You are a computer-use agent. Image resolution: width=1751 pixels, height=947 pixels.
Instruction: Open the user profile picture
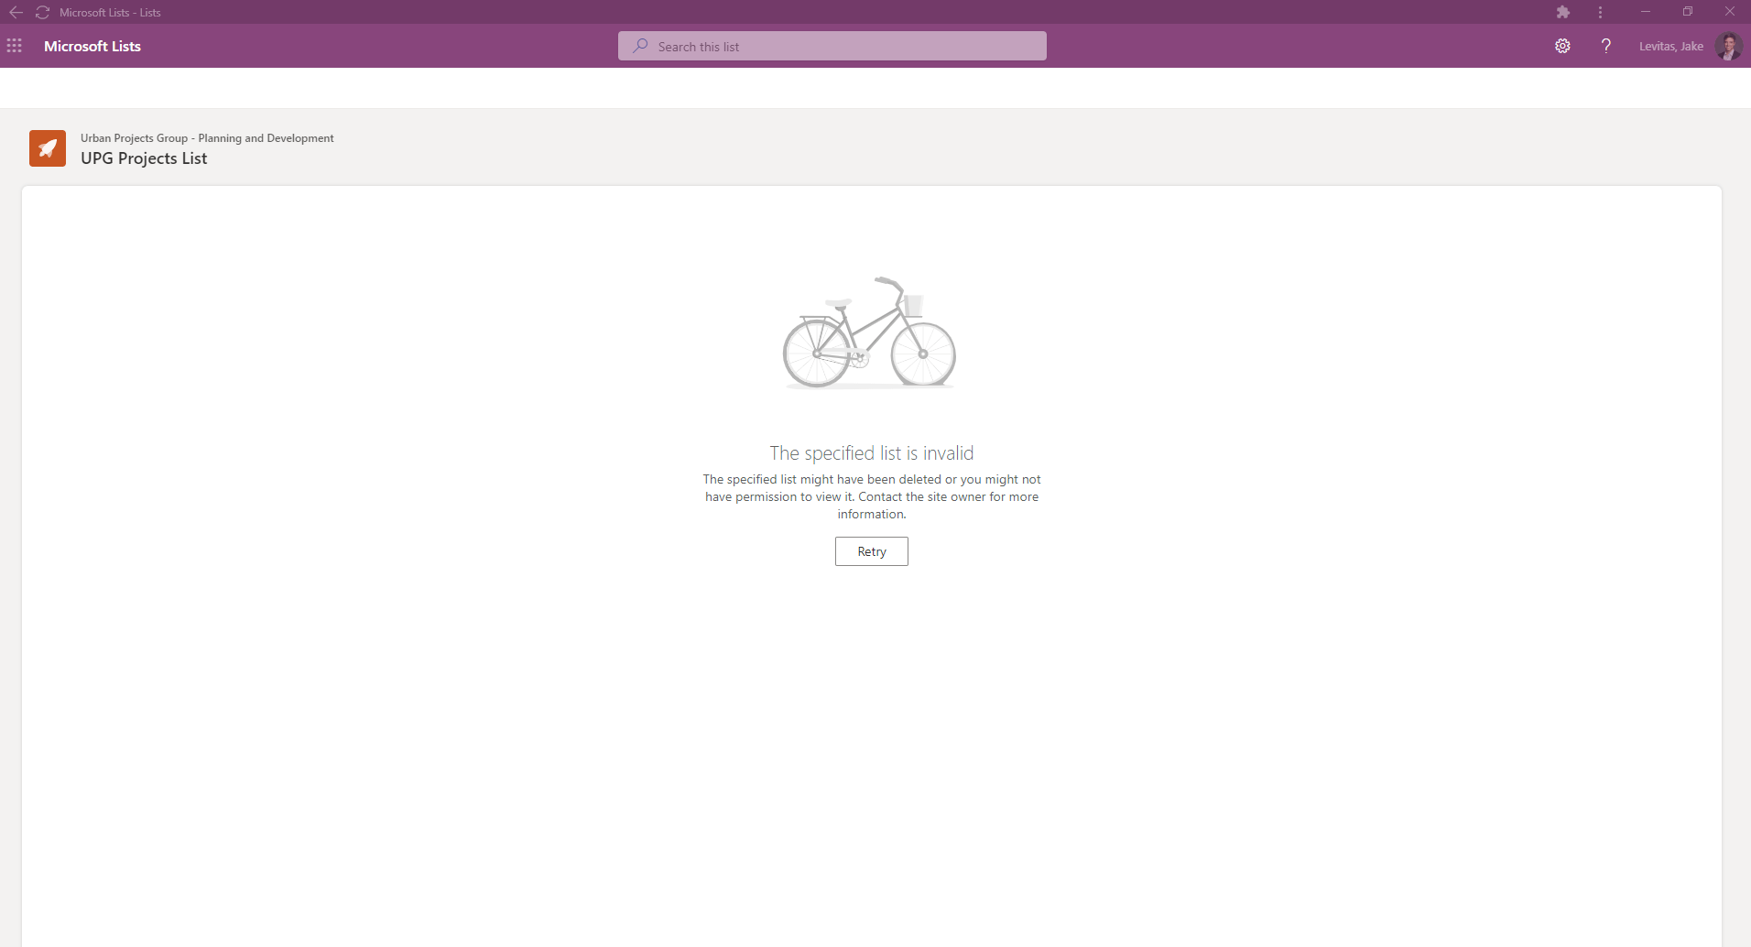[x=1728, y=46]
